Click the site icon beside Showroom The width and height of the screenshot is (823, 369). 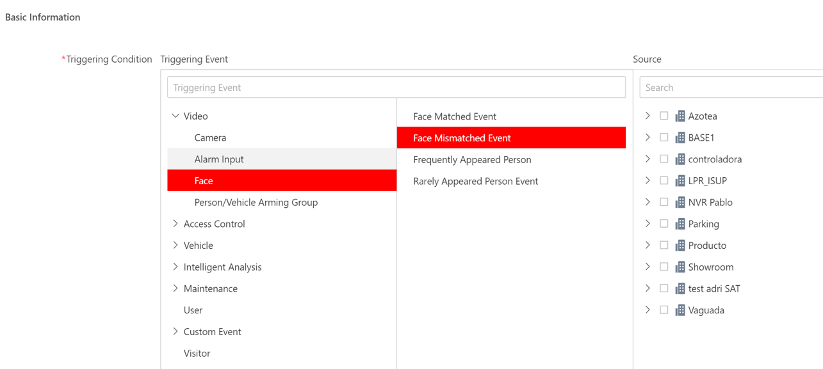click(680, 267)
